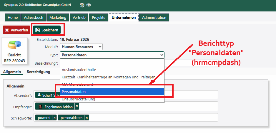This screenshot has height=133, width=276.
Task: Click the red Verwerfen button
Action: [16, 30]
